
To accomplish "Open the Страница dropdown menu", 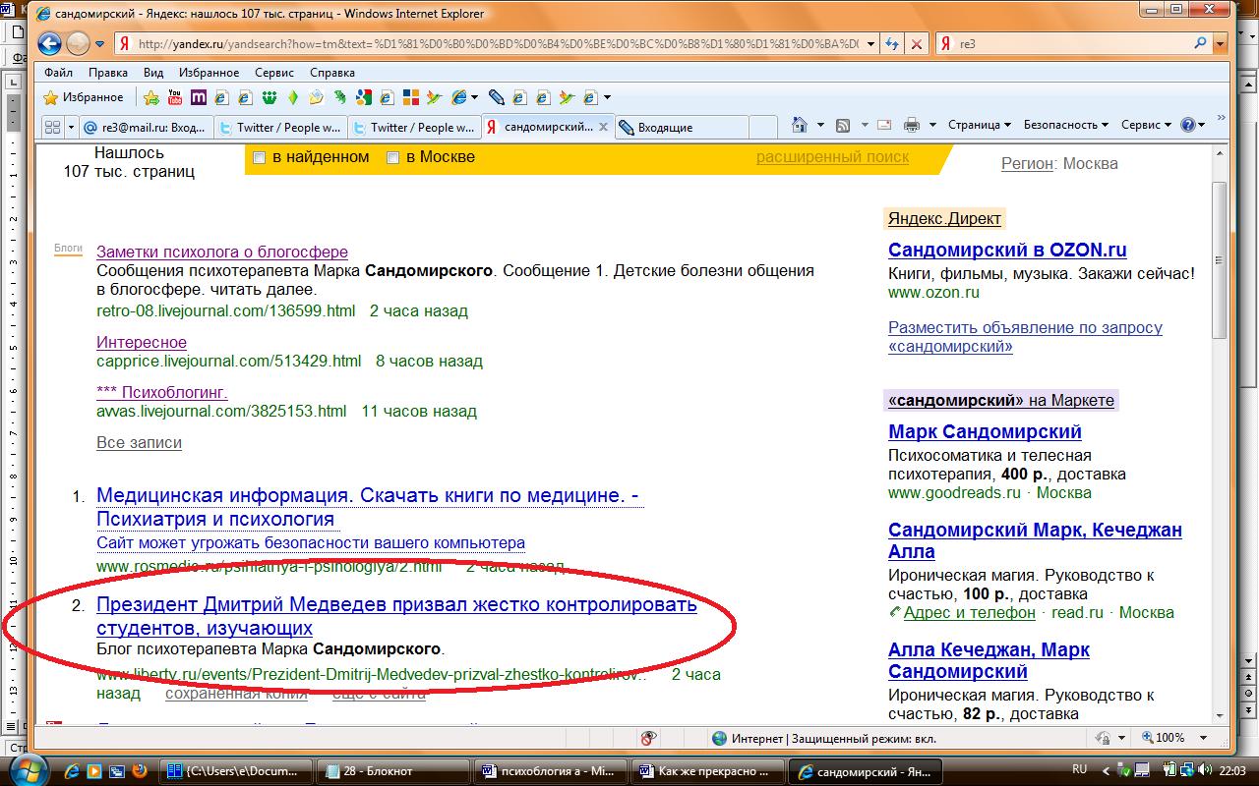I will [979, 125].
